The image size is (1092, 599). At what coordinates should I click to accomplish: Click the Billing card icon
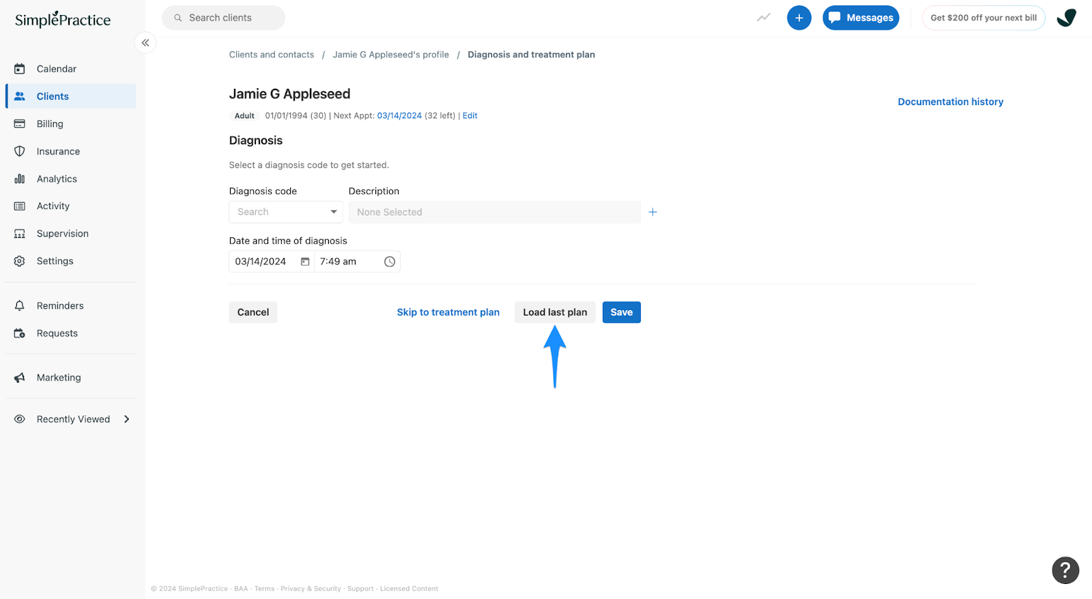pos(20,124)
